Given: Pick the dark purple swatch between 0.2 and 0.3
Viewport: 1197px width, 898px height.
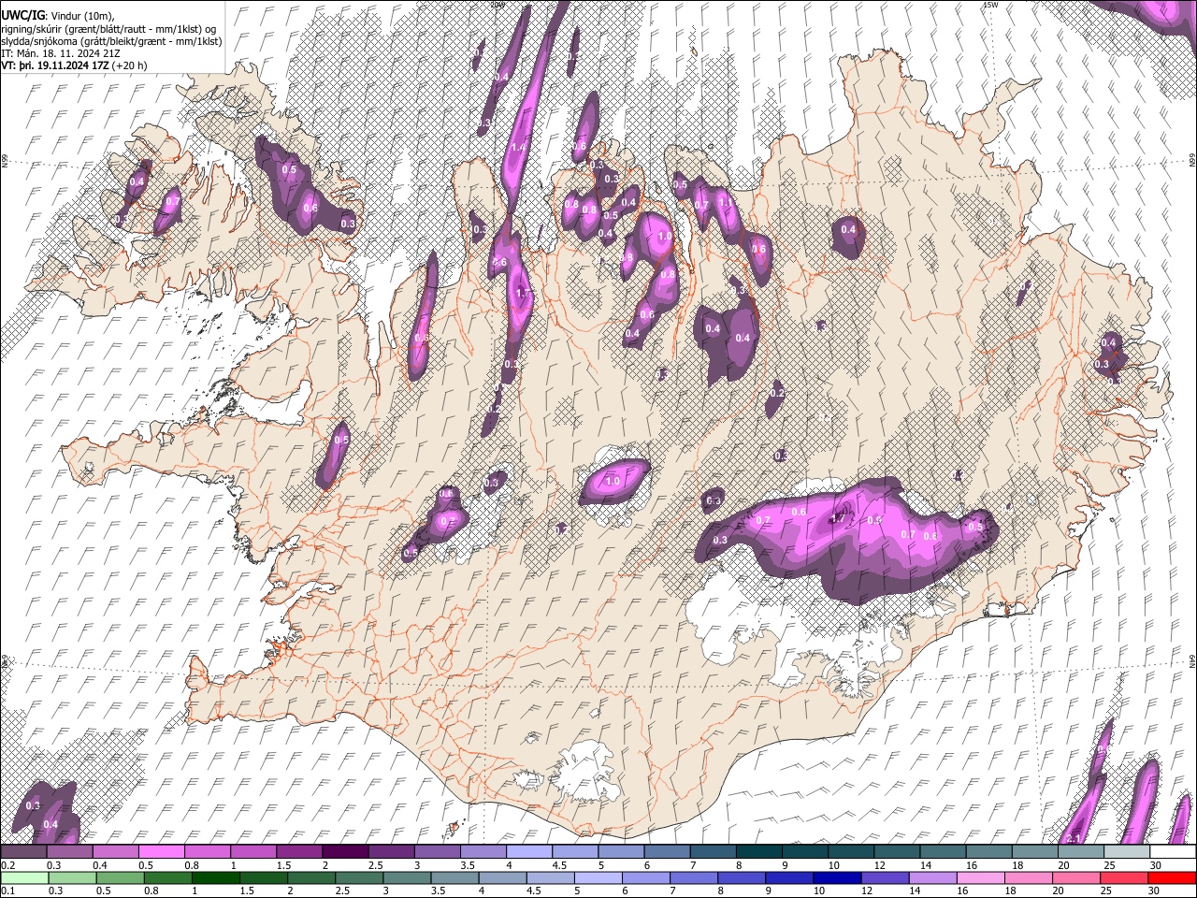Looking at the screenshot, I should [24, 851].
